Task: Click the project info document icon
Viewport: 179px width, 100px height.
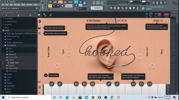Action: tap(130, 8)
